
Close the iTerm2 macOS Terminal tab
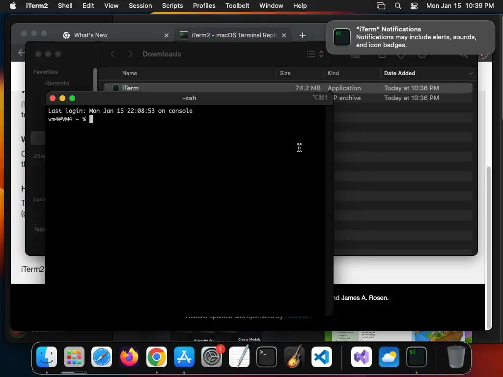point(283,35)
